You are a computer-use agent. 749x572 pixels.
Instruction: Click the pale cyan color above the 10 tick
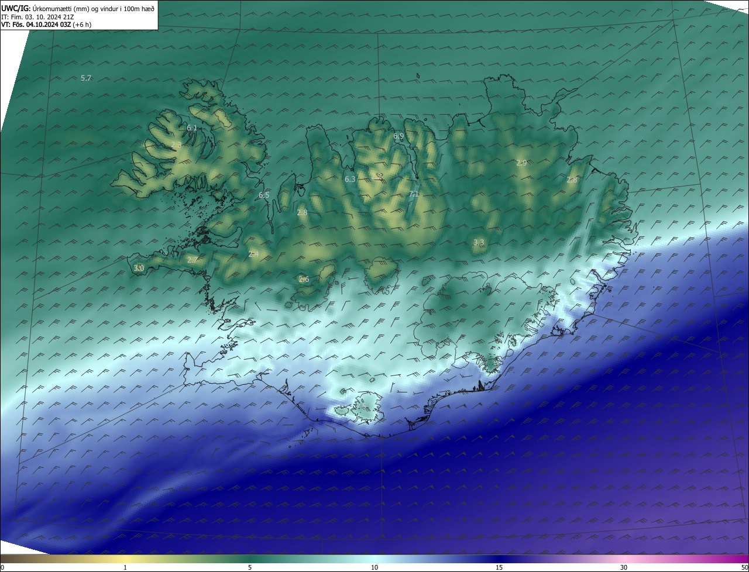click(374, 559)
